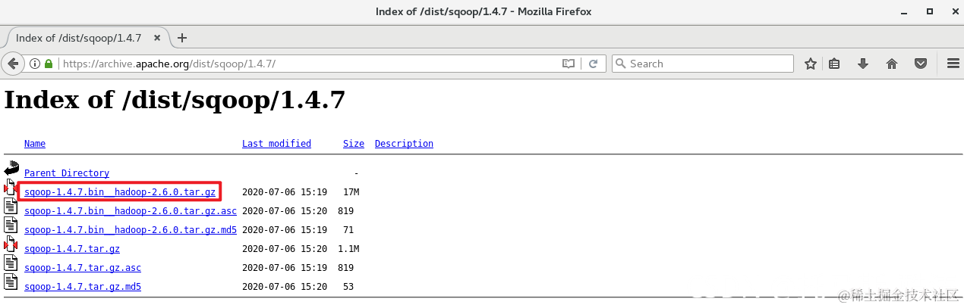This screenshot has width=964, height=308.
Task: Open the Firefox hamburger menu
Action: click(x=953, y=64)
